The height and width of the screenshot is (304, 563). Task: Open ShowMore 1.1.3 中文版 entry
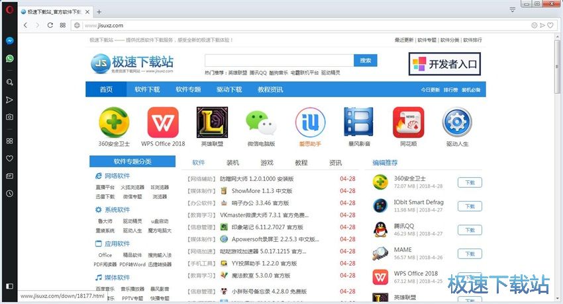click(262, 191)
